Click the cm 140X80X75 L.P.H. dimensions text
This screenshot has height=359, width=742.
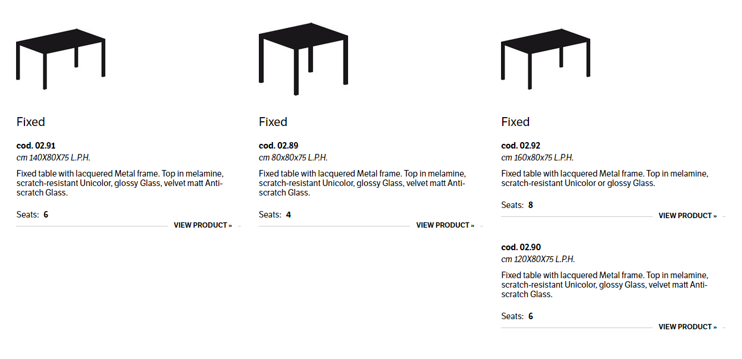coord(54,158)
